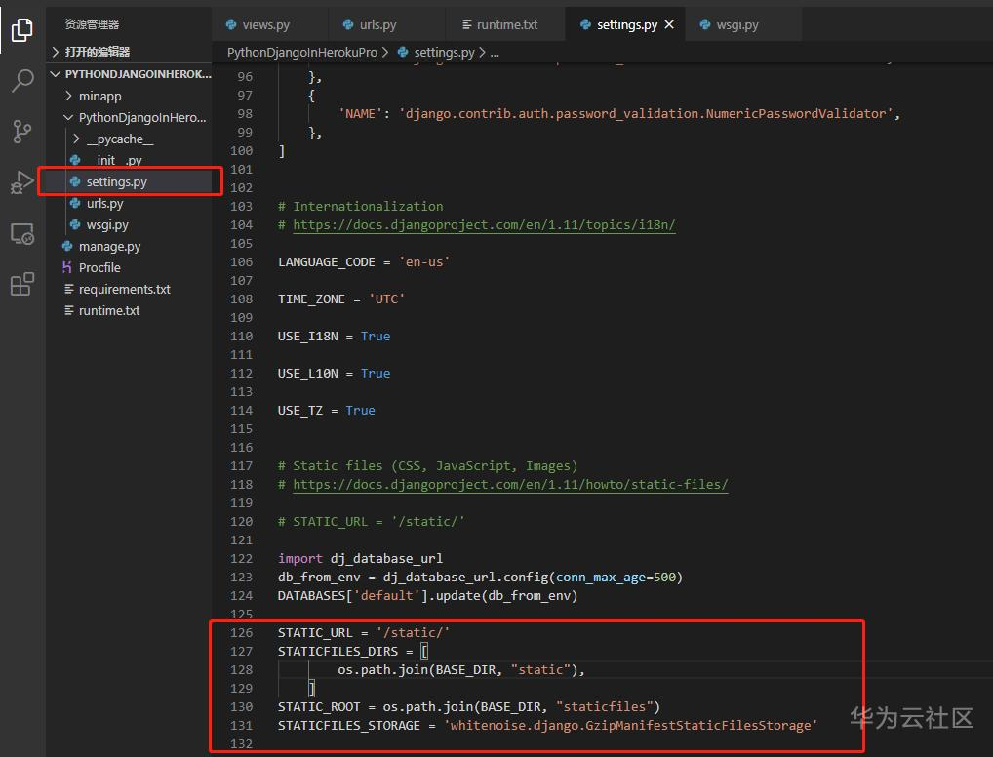Open the Remote Explorer icon

tap(22, 234)
